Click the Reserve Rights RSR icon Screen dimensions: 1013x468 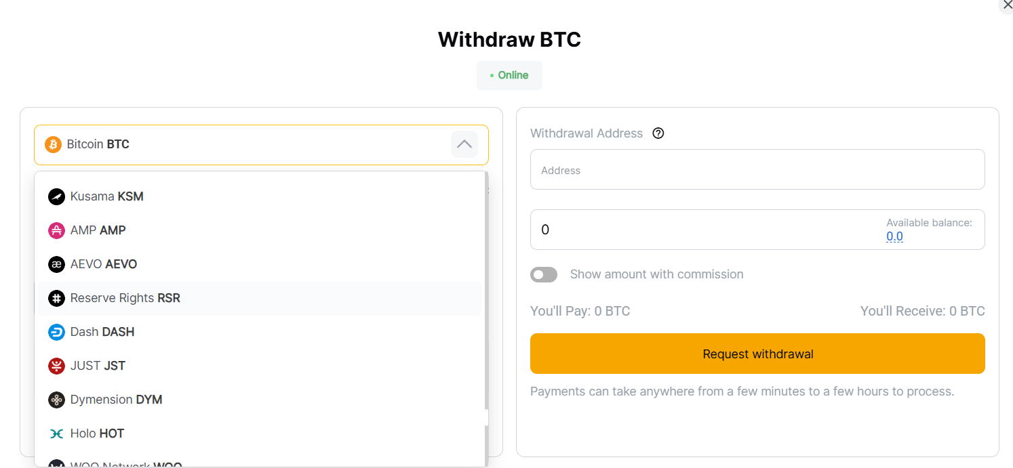pyautogui.click(x=57, y=298)
